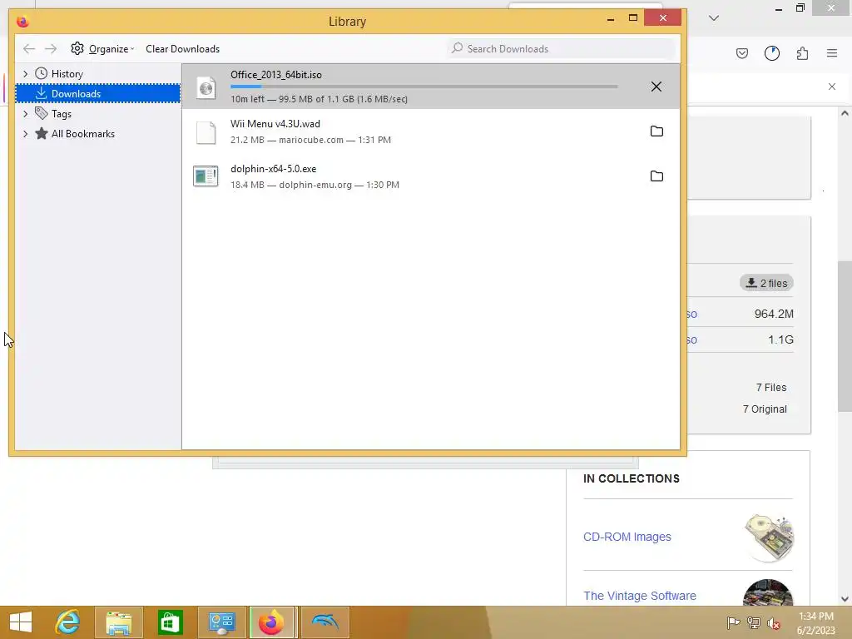852x639 pixels.
Task: Open File Explorer from taskbar
Action: [119, 622]
